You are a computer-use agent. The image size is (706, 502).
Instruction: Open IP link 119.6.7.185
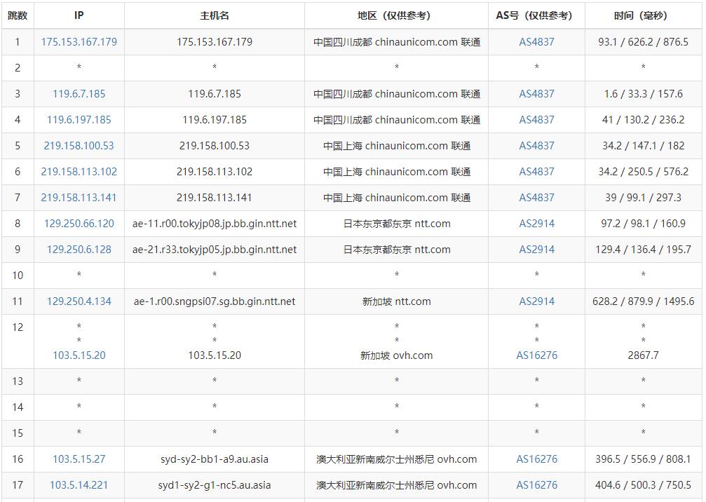pos(79,94)
